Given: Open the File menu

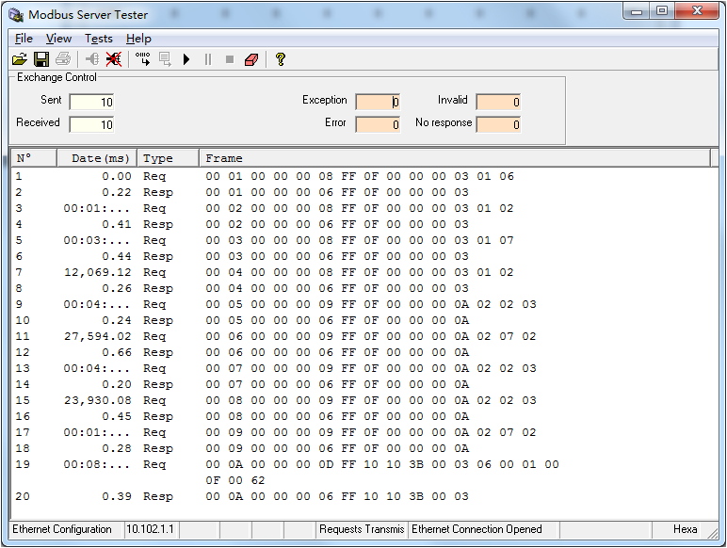Looking at the screenshot, I should pyautogui.click(x=24, y=39).
